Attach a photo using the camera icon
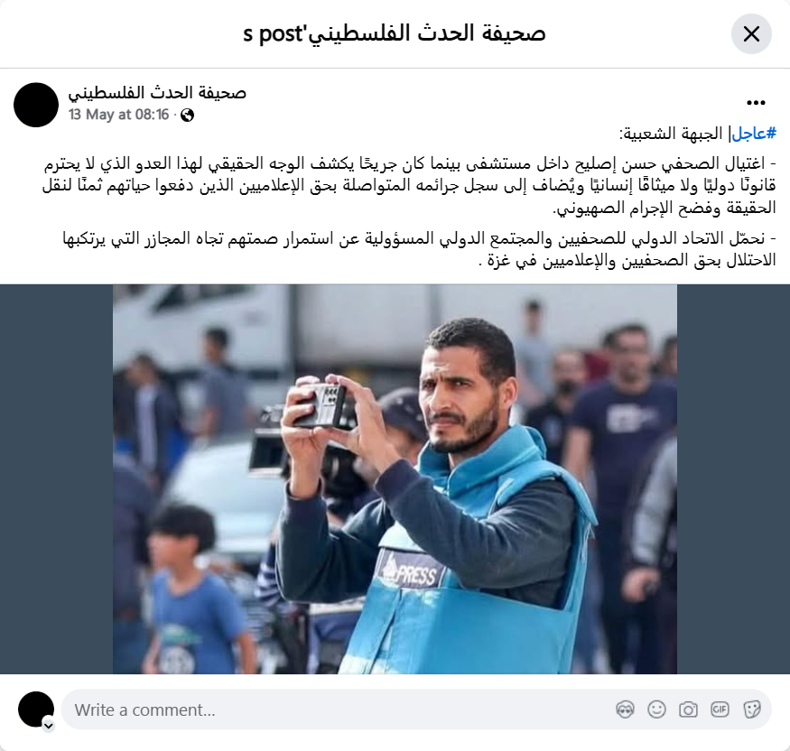Viewport: 790px width, 751px height. [x=688, y=709]
